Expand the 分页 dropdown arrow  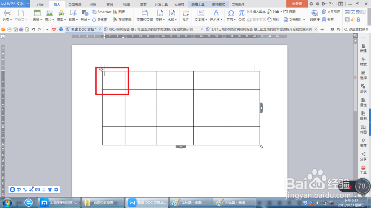click(11, 20)
